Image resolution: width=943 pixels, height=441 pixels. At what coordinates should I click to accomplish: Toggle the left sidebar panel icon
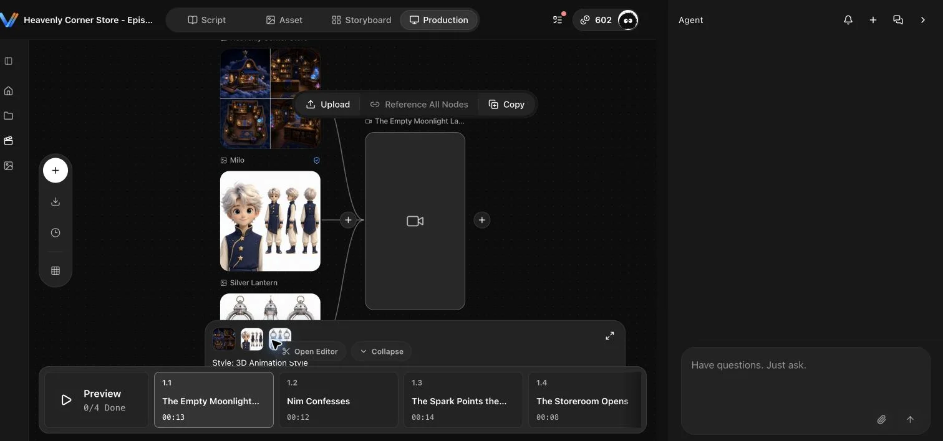point(8,61)
